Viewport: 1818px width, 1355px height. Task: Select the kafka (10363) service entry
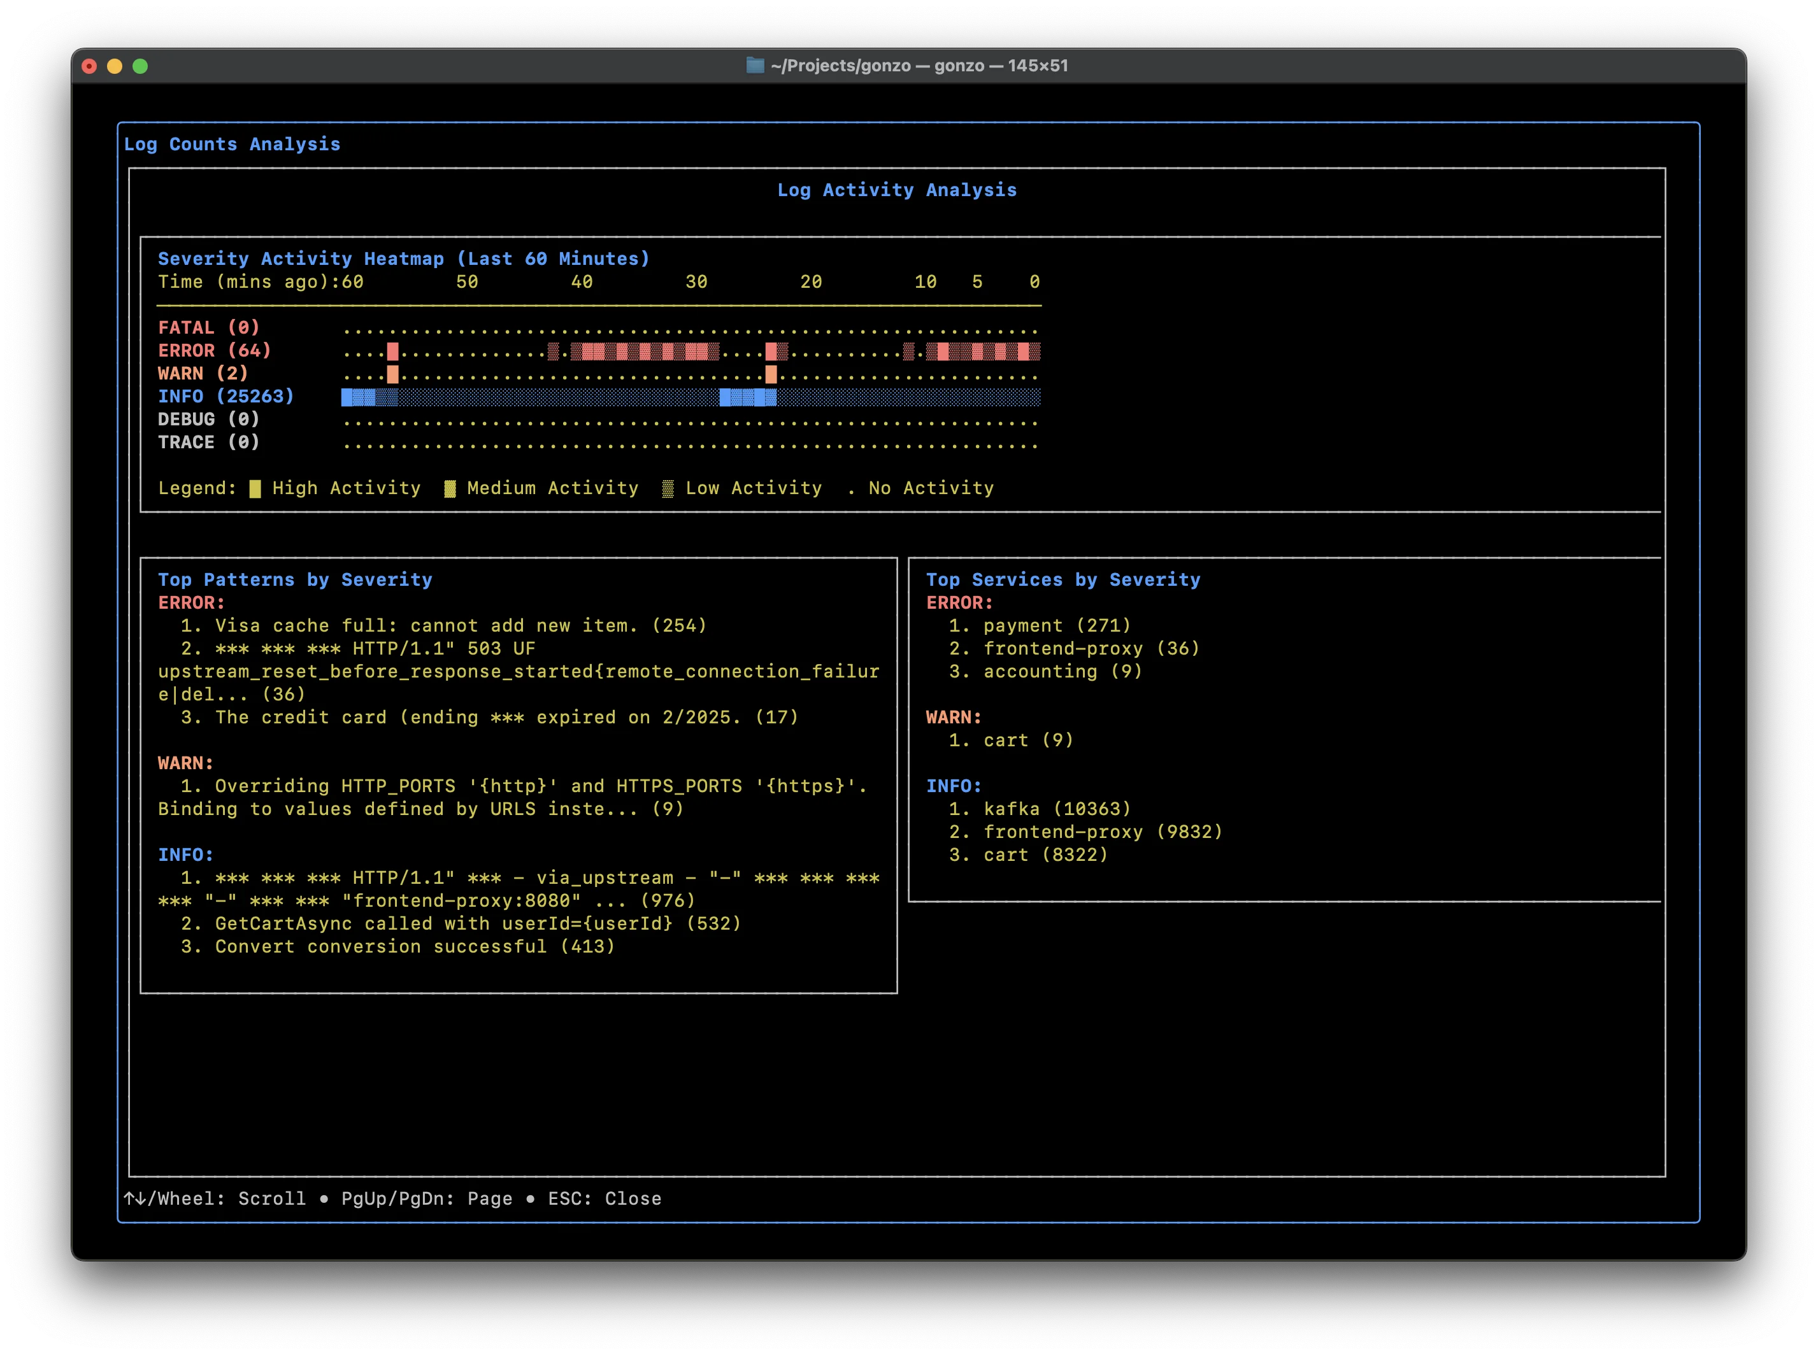(1057, 809)
